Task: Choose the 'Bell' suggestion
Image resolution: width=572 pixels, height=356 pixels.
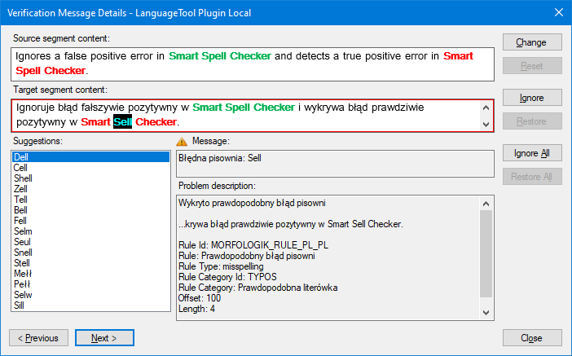Action: 20,210
